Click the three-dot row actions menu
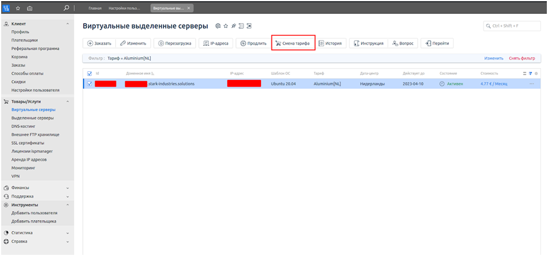The width and height of the screenshot is (548, 256). (531, 84)
